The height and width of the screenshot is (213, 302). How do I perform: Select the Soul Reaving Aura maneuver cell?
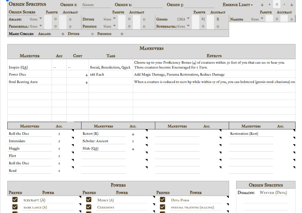(30, 82)
